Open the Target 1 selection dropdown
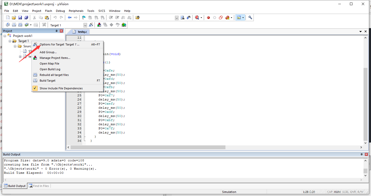371x196 pixels. click(85, 25)
